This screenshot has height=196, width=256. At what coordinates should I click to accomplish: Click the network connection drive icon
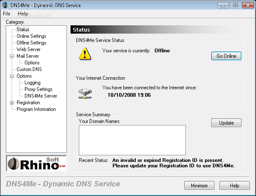coord(85,93)
